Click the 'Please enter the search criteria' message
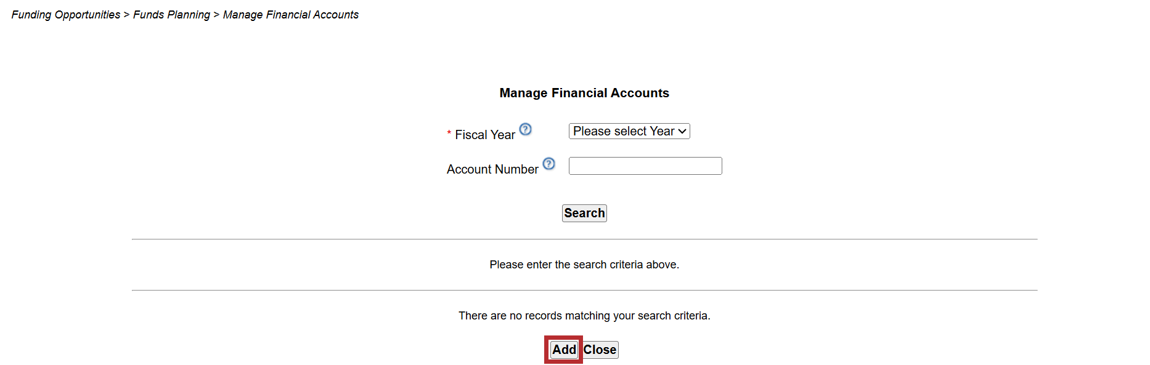The width and height of the screenshot is (1150, 365). click(x=584, y=265)
